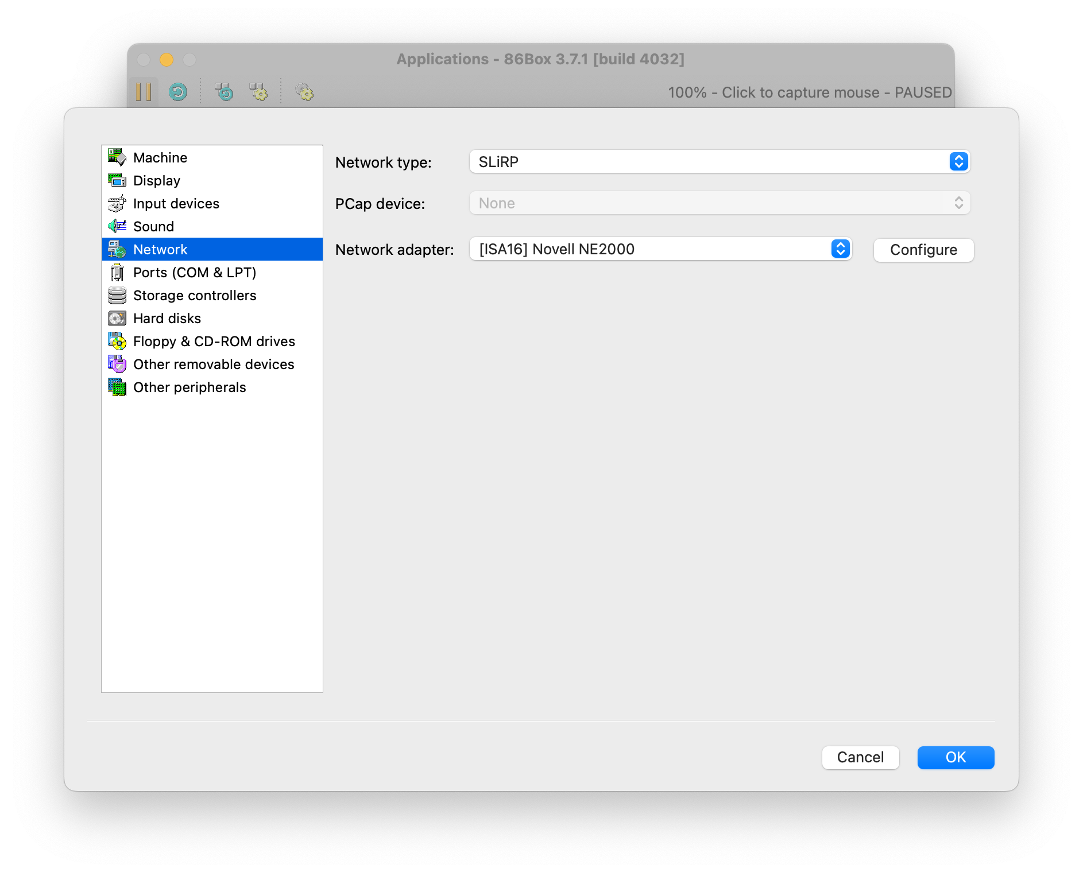The width and height of the screenshot is (1083, 876).
Task: Click the Other peripherals icon
Action: coord(117,387)
